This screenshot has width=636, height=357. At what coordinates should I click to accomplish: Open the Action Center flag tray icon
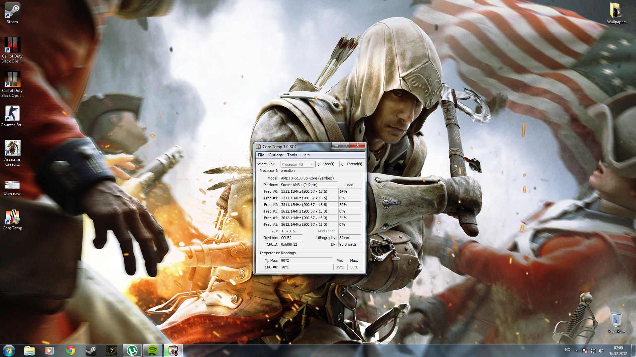click(585, 351)
